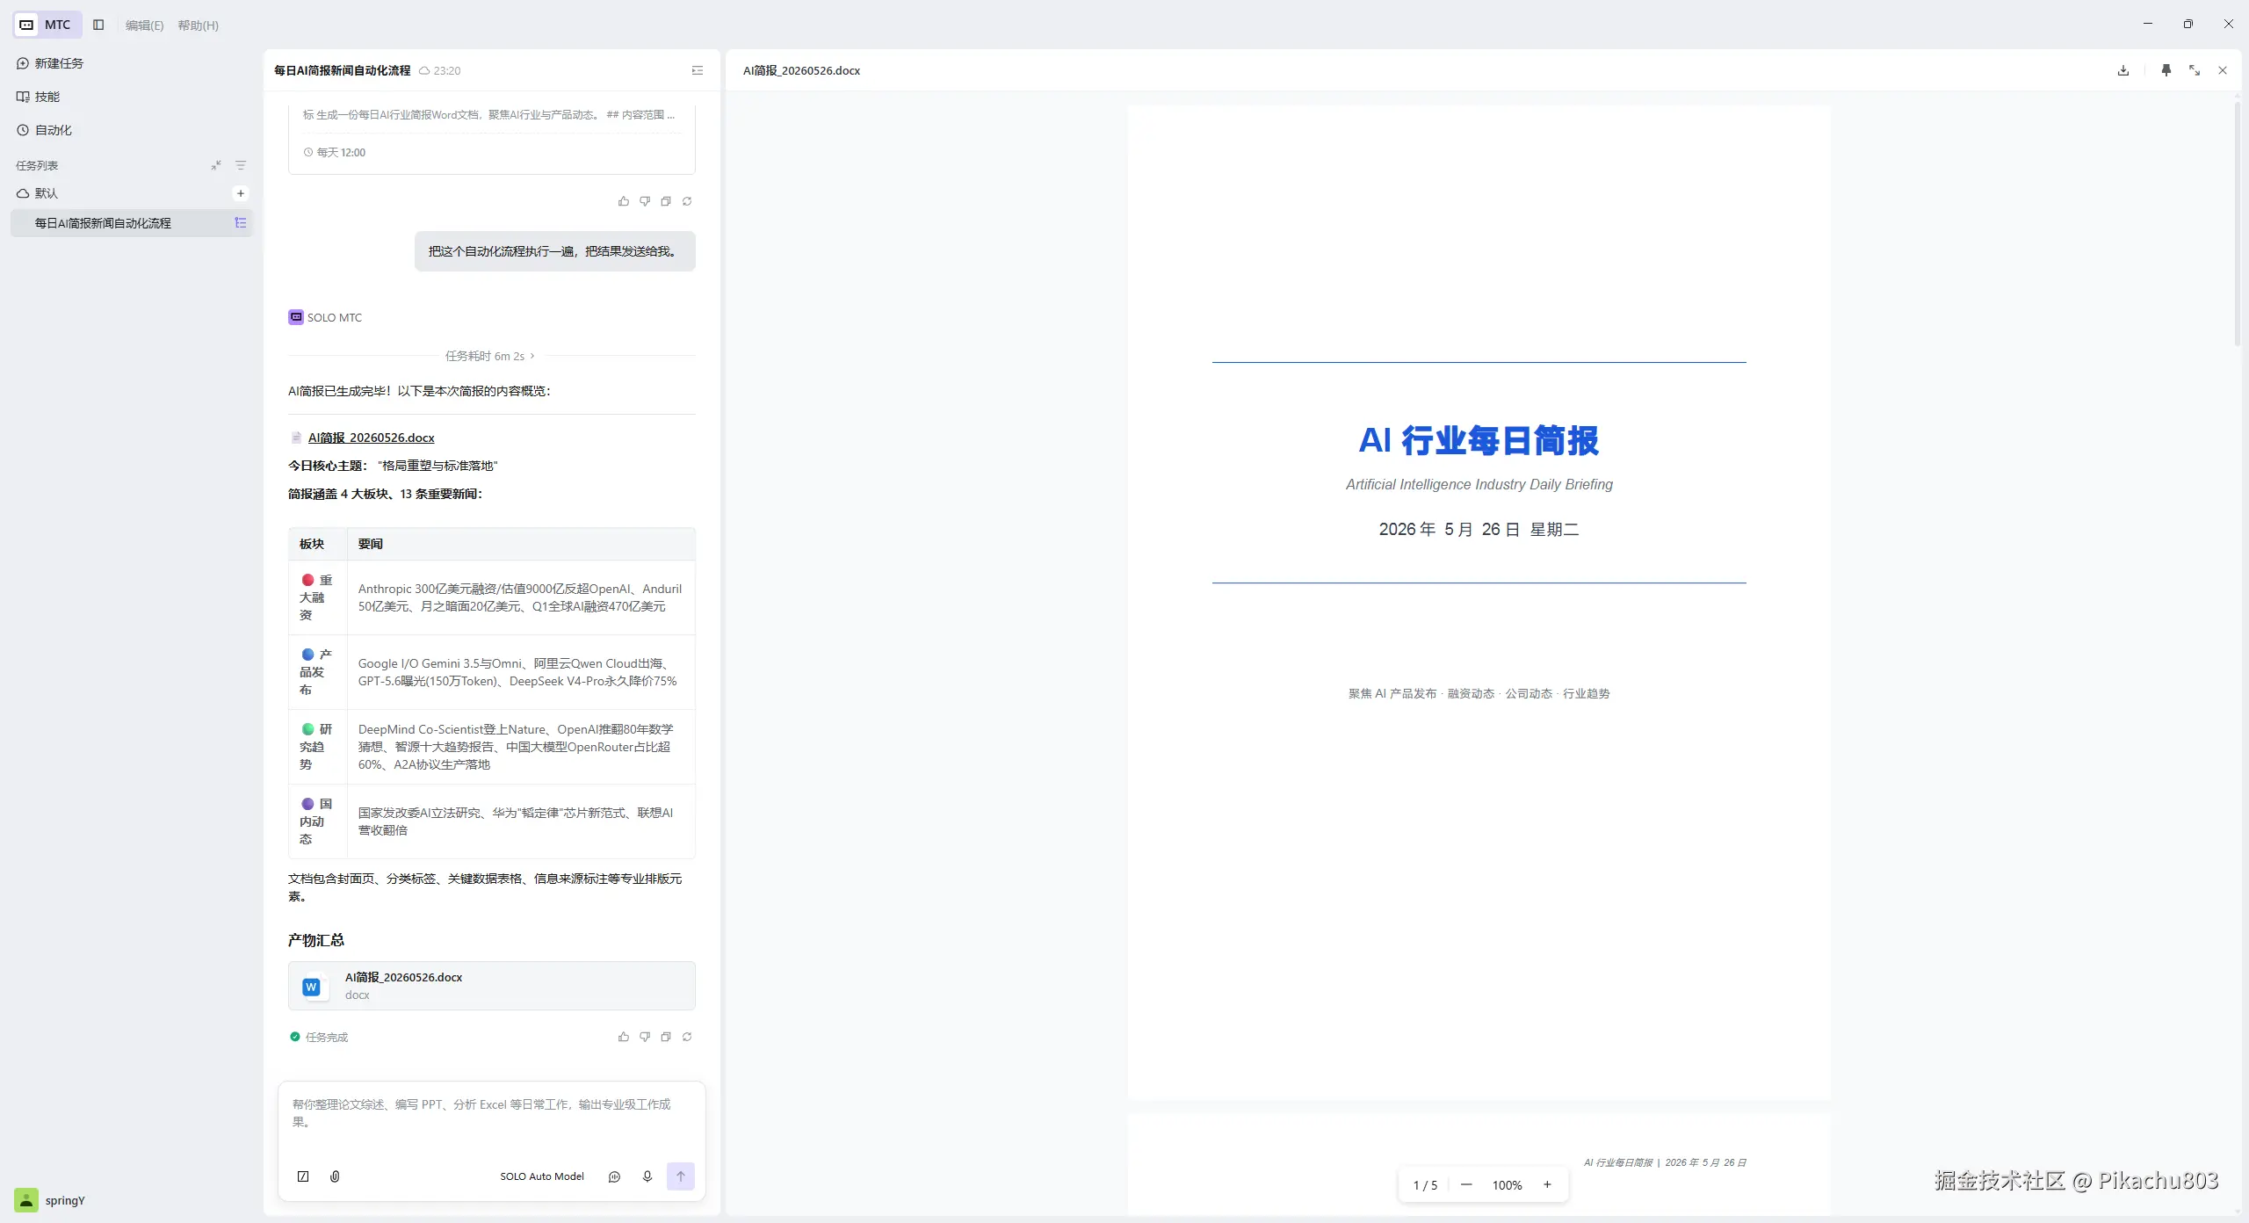2249x1223 pixels.
Task: Zoom in the document preview
Action: (x=1548, y=1185)
